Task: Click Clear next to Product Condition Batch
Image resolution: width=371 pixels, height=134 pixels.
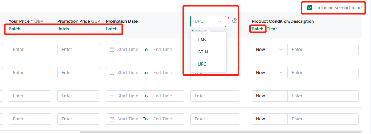Action: 271,29
